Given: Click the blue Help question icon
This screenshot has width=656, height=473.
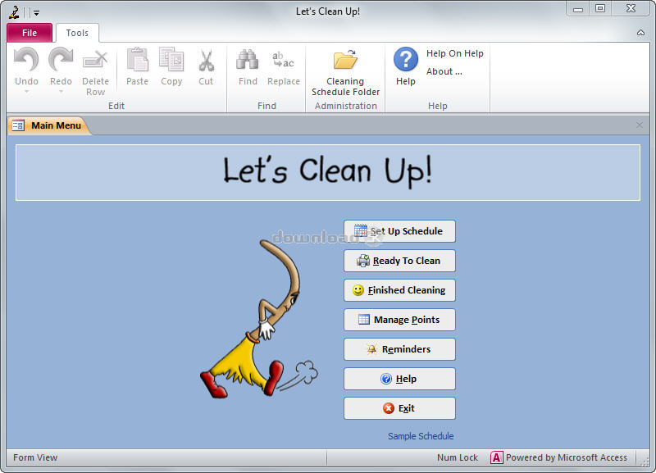Looking at the screenshot, I should click(x=405, y=60).
